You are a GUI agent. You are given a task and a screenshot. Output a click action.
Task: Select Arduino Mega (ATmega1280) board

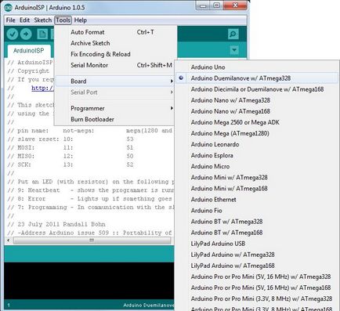257,133
